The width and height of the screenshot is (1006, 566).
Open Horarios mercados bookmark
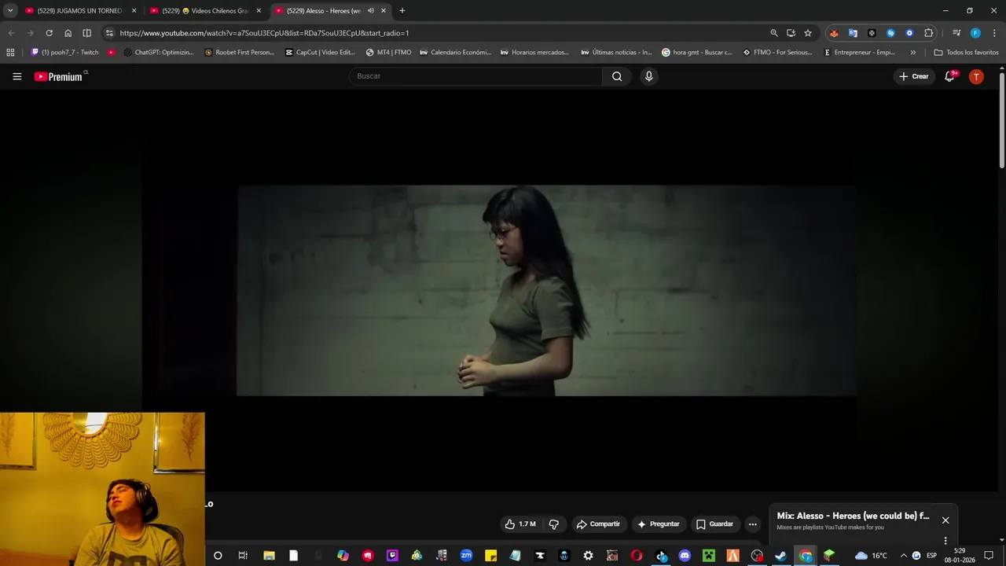pyautogui.click(x=534, y=53)
